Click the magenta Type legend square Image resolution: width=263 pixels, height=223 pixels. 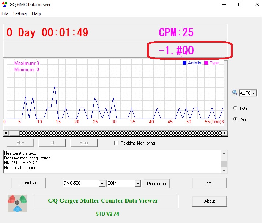[x=206, y=63]
